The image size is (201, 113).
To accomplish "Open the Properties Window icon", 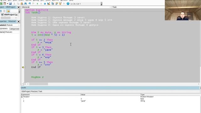I will (x=57, y=4).
